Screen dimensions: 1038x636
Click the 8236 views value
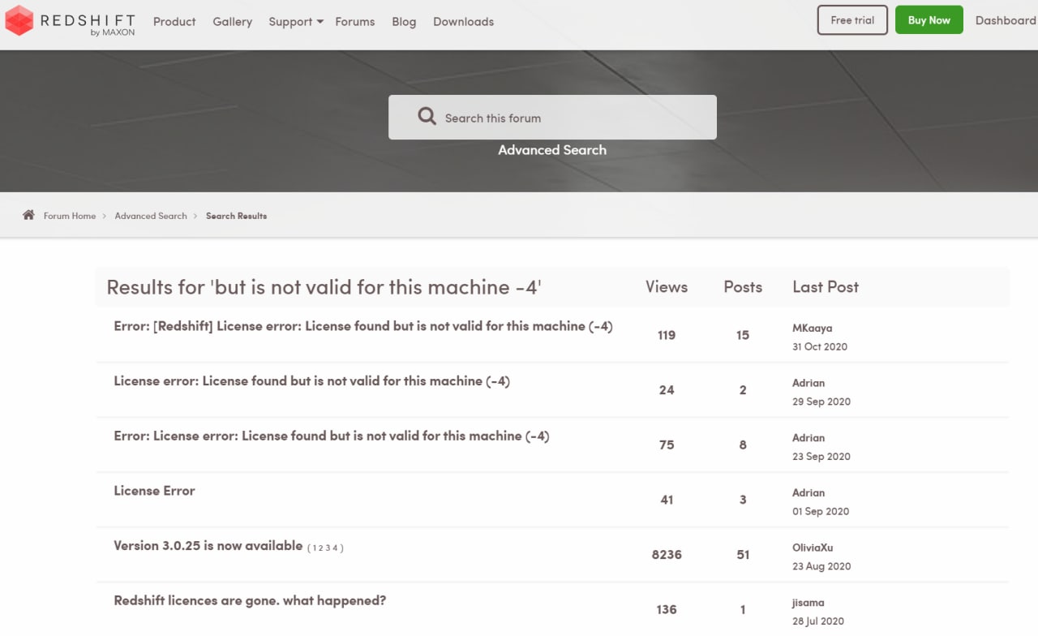click(x=667, y=555)
